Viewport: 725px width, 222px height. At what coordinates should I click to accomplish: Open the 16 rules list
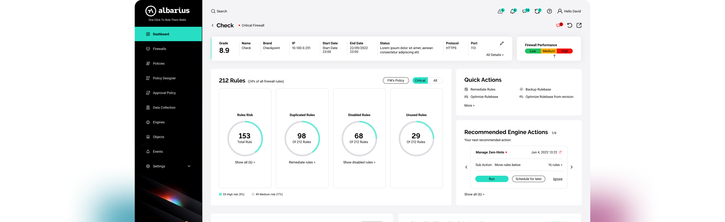[555, 165]
